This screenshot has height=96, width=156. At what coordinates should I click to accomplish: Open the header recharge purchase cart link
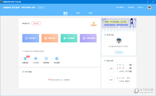[x=120, y=7]
